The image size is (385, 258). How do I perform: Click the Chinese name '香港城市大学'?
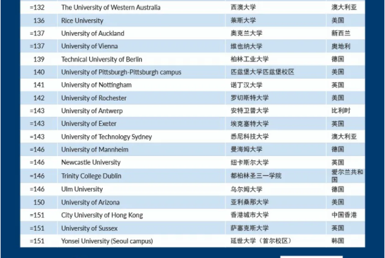tap(249, 215)
